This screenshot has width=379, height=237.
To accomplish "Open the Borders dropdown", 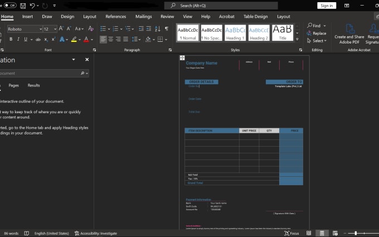I will (x=166, y=40).
